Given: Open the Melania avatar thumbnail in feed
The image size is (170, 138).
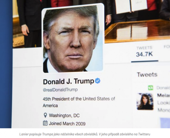Looking at the screenshot, I should 145,102.
